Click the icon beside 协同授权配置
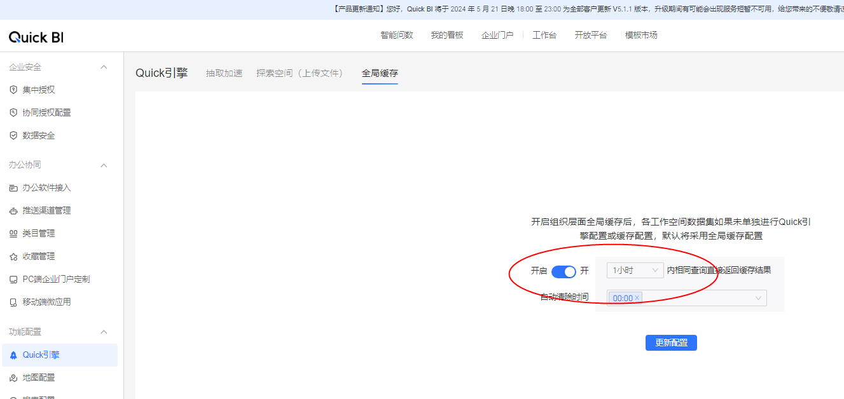The height and width of the screenshot is (399, 844). [13, 112]
